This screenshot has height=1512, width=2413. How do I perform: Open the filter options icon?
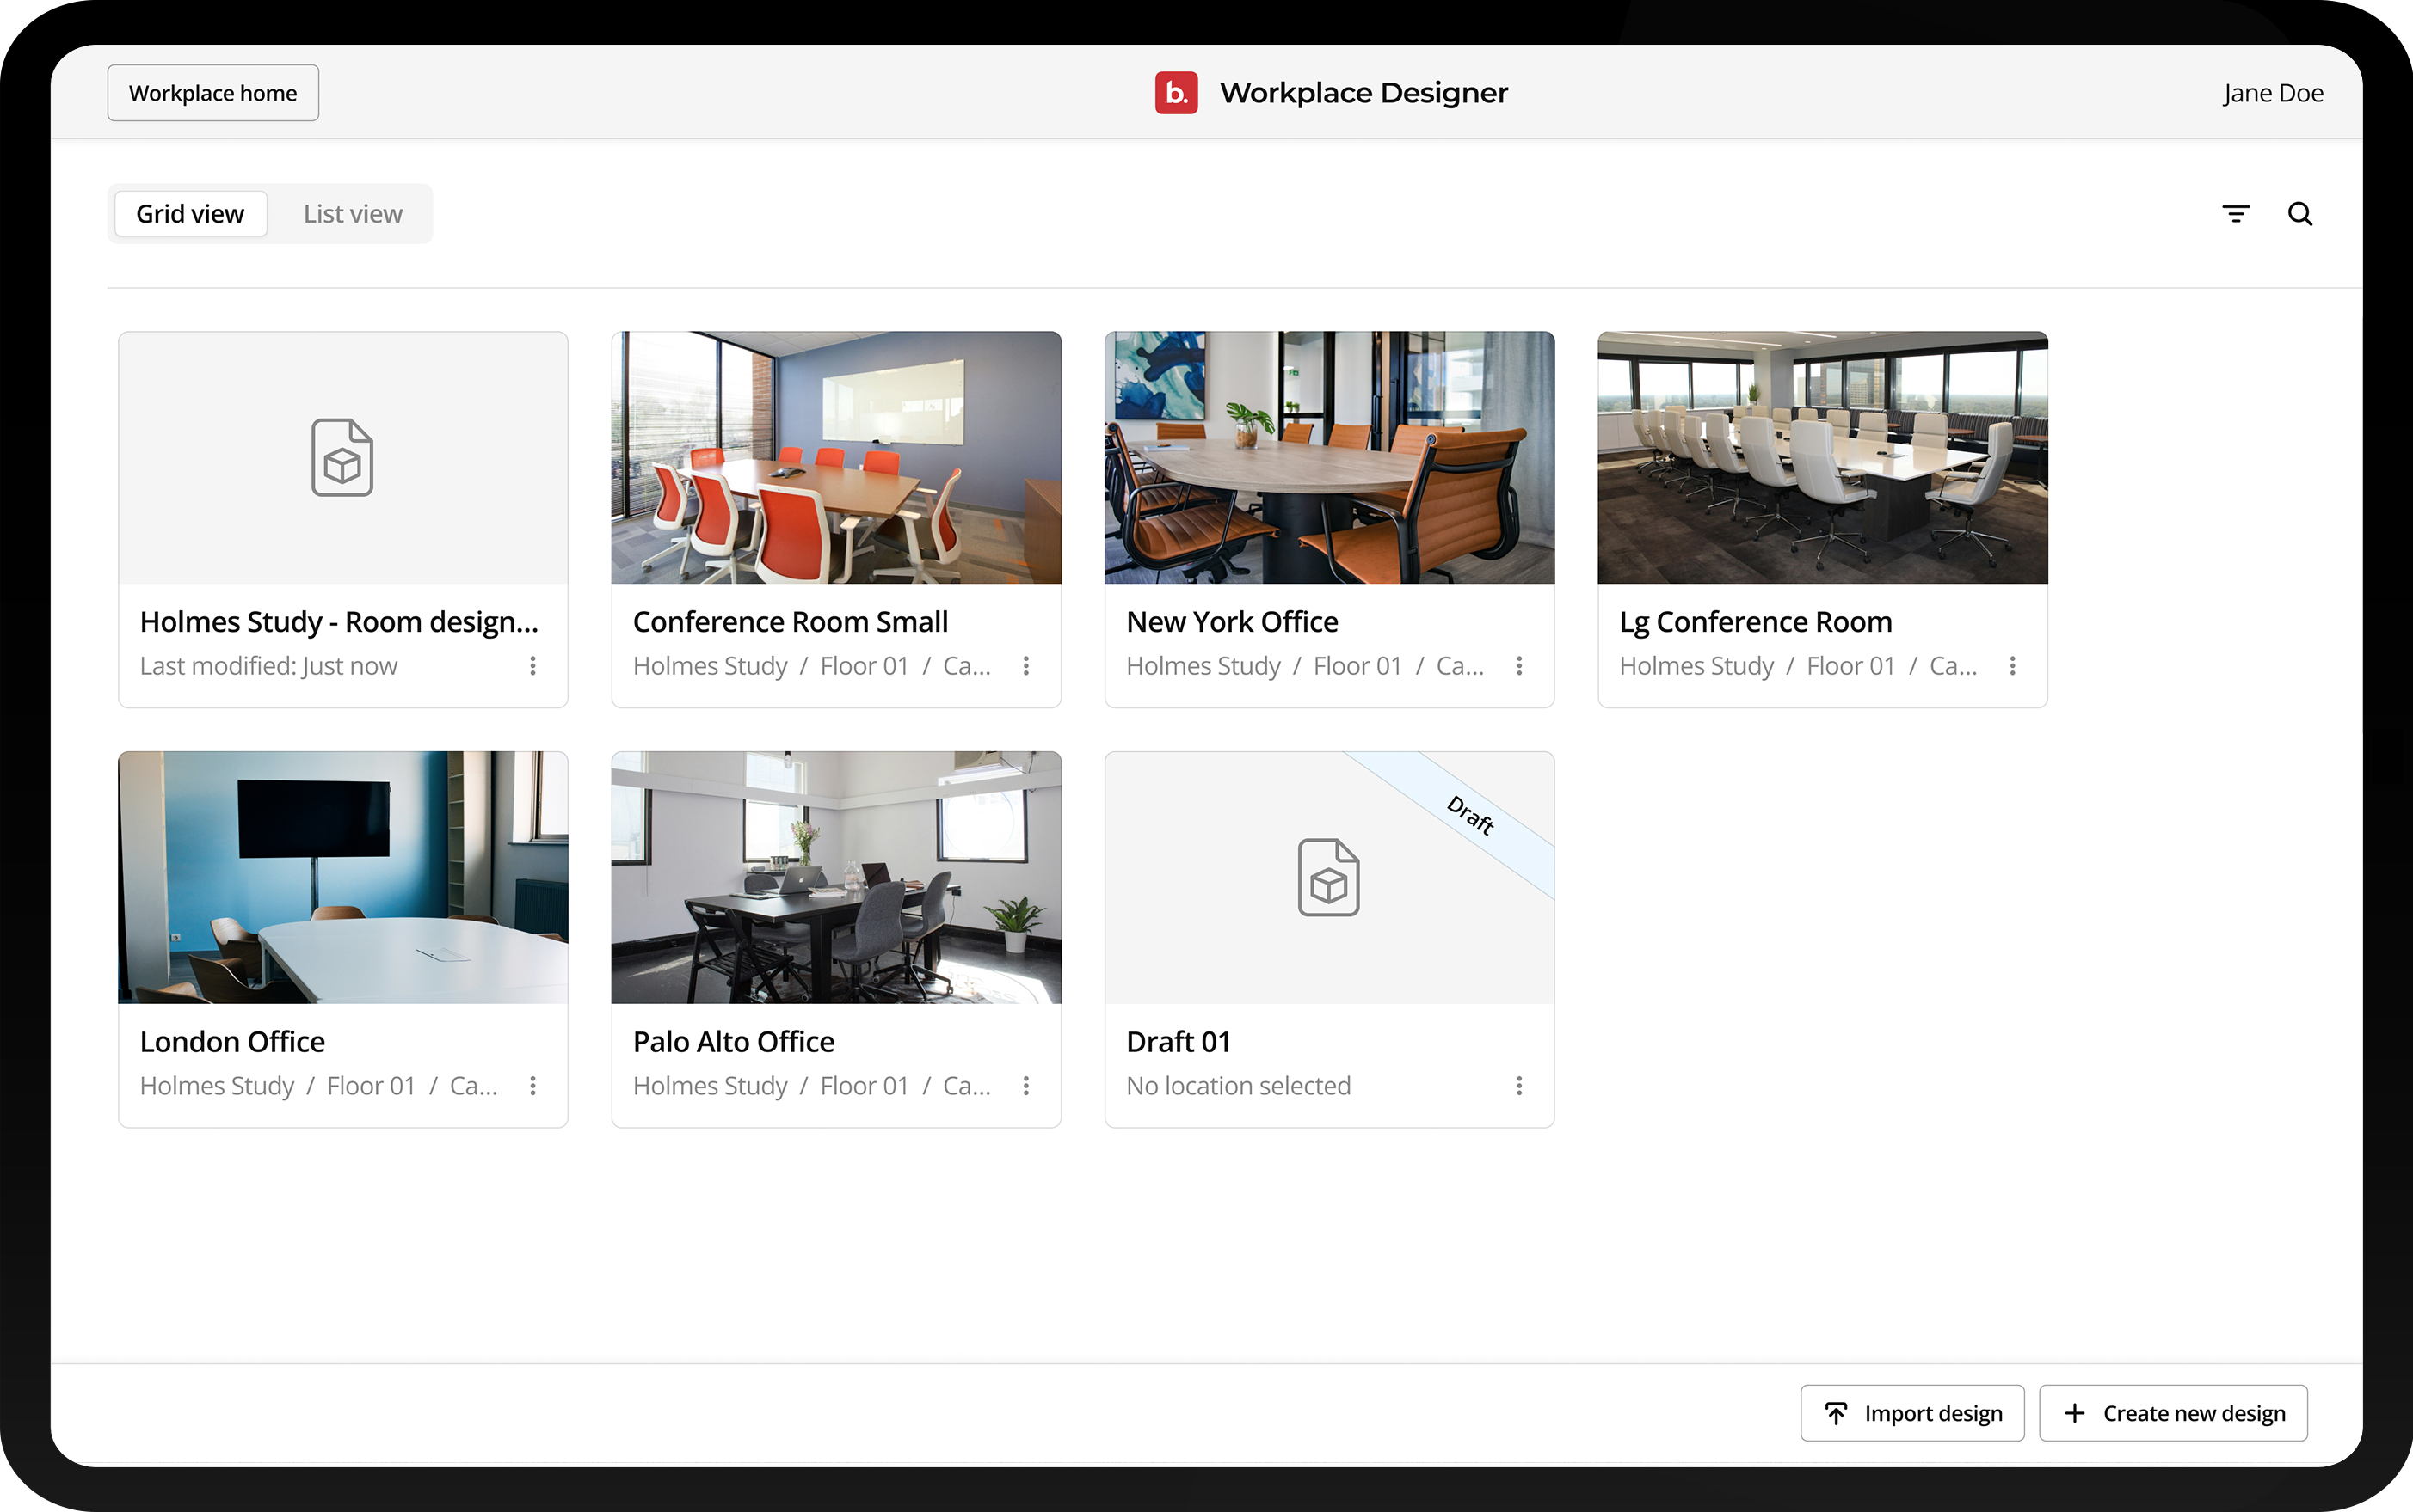[2235, 214]
